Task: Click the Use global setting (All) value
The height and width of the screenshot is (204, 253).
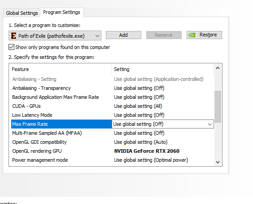Action: (138, 106)
